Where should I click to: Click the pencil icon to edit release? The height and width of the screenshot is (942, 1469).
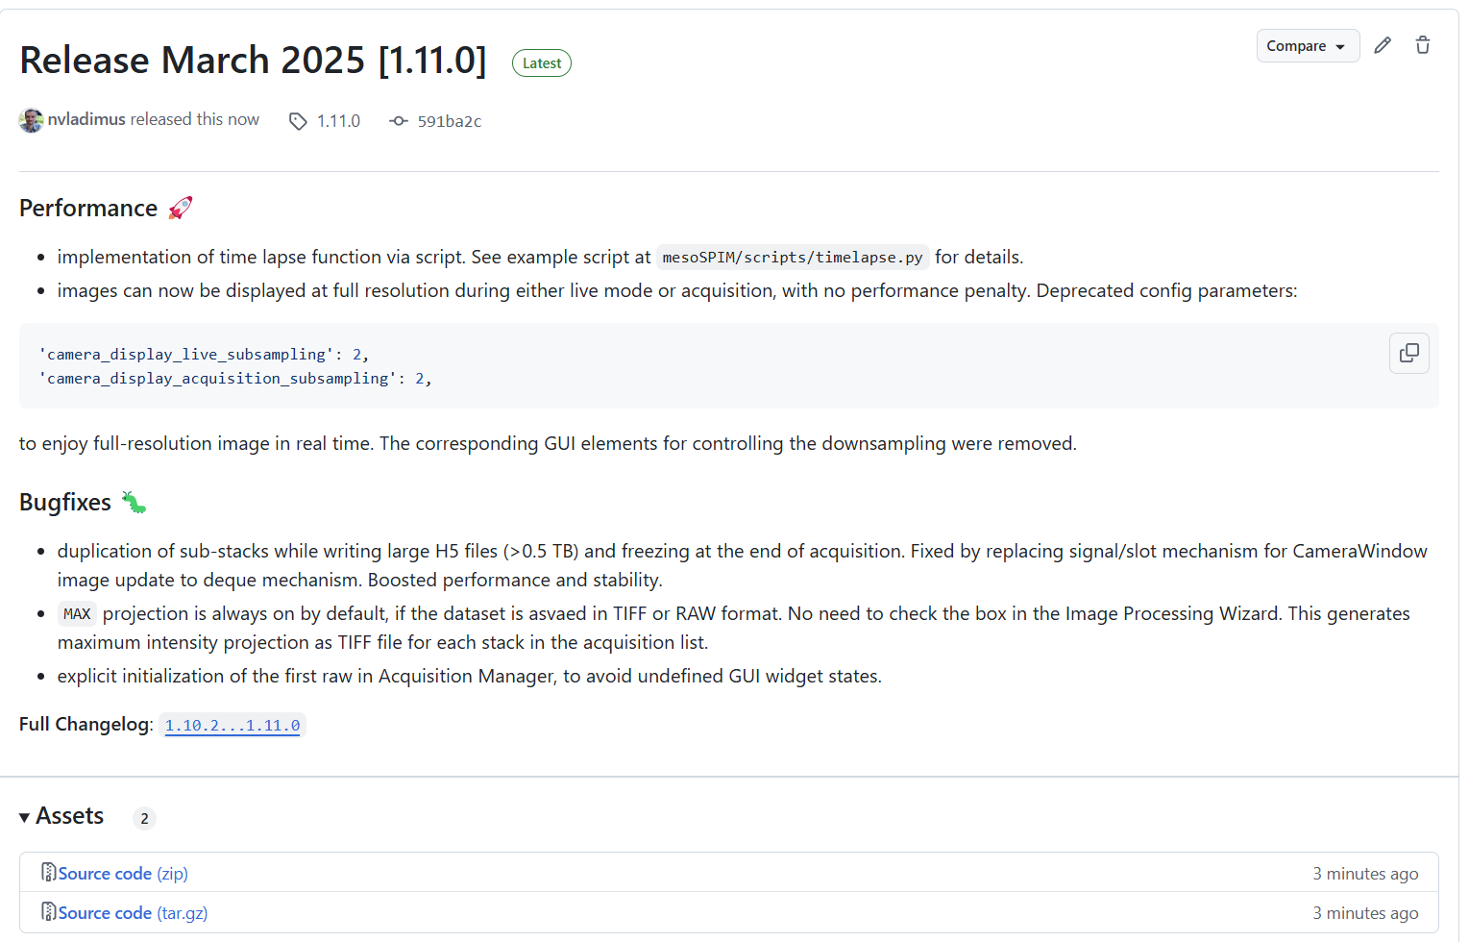[1383, 45]
